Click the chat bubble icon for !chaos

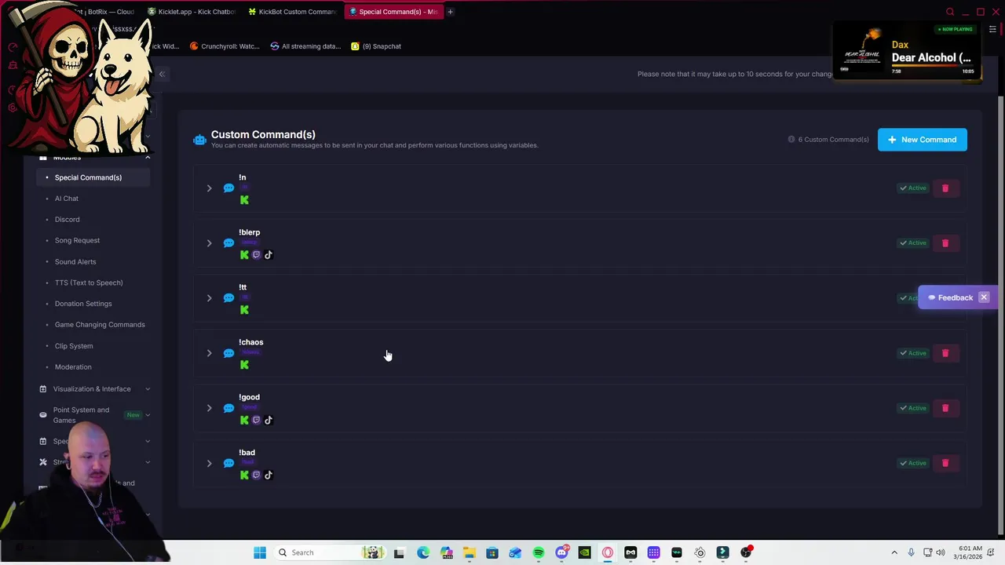[x=228, y=353]
